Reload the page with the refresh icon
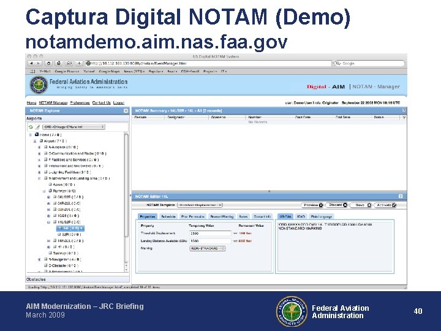 [48, 63]
